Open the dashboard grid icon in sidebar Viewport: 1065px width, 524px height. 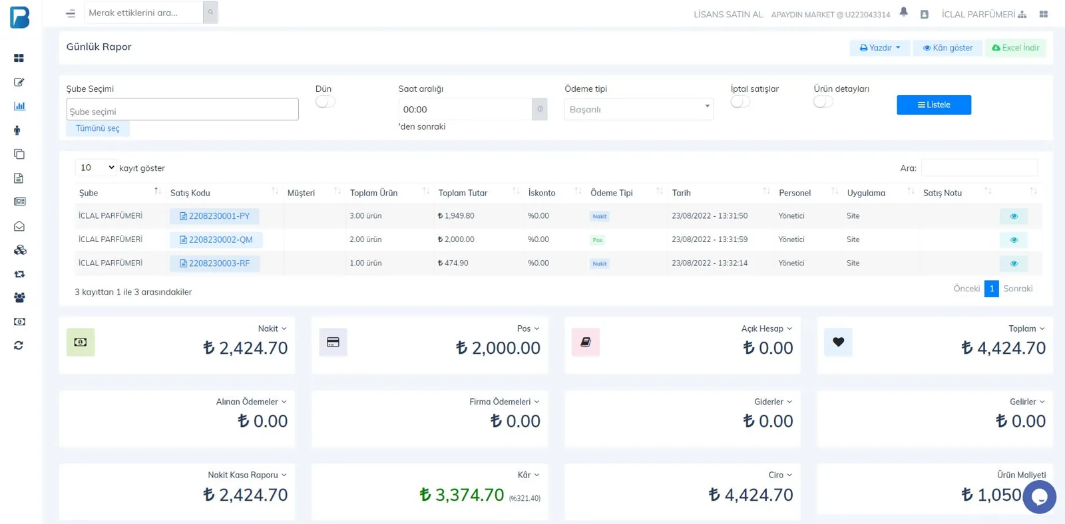click(19, 59)
